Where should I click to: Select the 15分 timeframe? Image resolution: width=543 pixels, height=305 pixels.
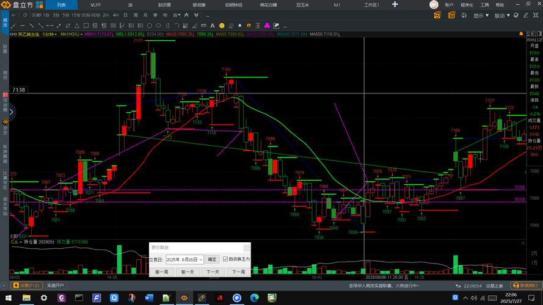(x=76, y=15)
